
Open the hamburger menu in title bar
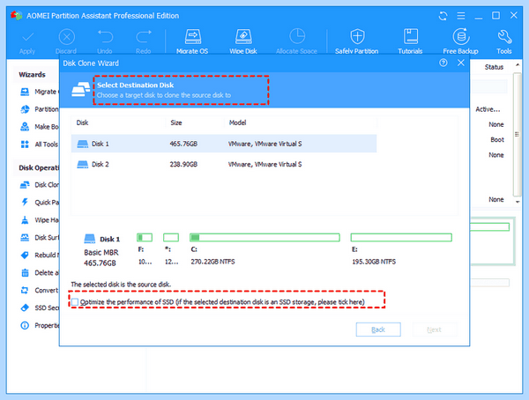[461, 16]
